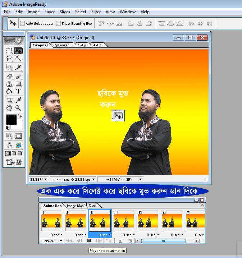Select the Paint Bucket tool
The image size is (242, 258).
(x=9, y=91)
